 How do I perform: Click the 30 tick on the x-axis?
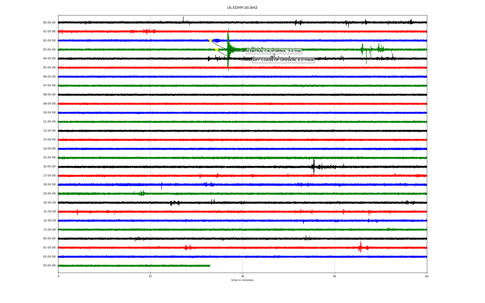click(243, 276)
